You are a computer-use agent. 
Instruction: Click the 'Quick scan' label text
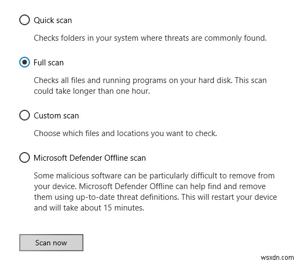[x=53, y=20]
